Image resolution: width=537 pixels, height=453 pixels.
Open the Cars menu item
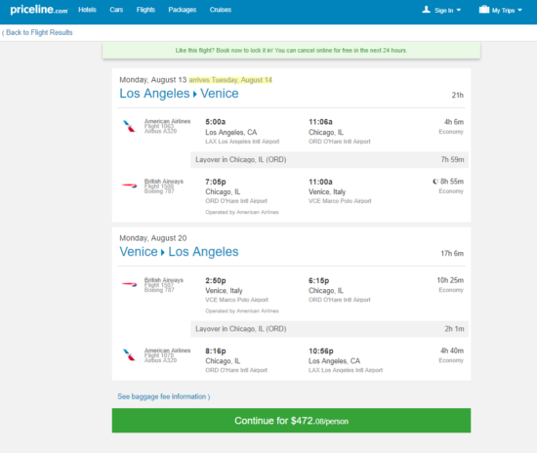[116, 10]
